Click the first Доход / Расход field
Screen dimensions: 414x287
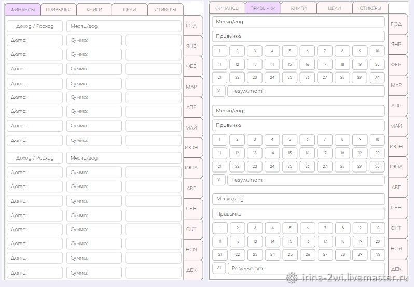[x=35, y=26]
